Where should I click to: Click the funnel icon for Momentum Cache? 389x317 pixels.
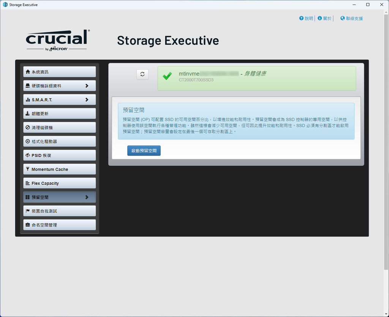(28, 169)
